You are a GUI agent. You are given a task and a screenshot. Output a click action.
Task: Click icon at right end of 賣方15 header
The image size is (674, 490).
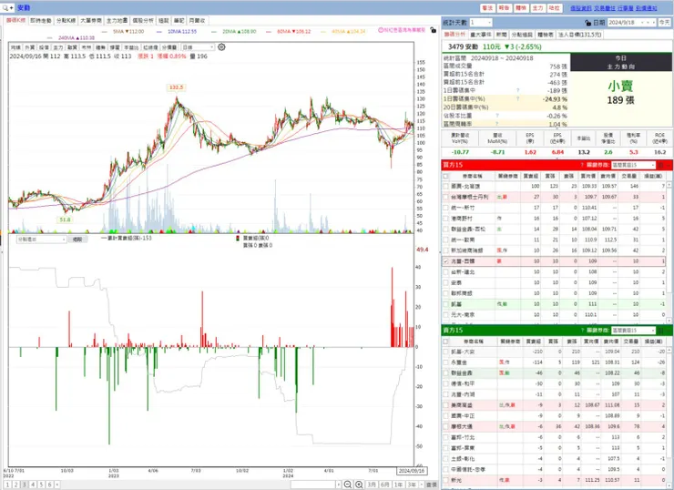(661, 330)
